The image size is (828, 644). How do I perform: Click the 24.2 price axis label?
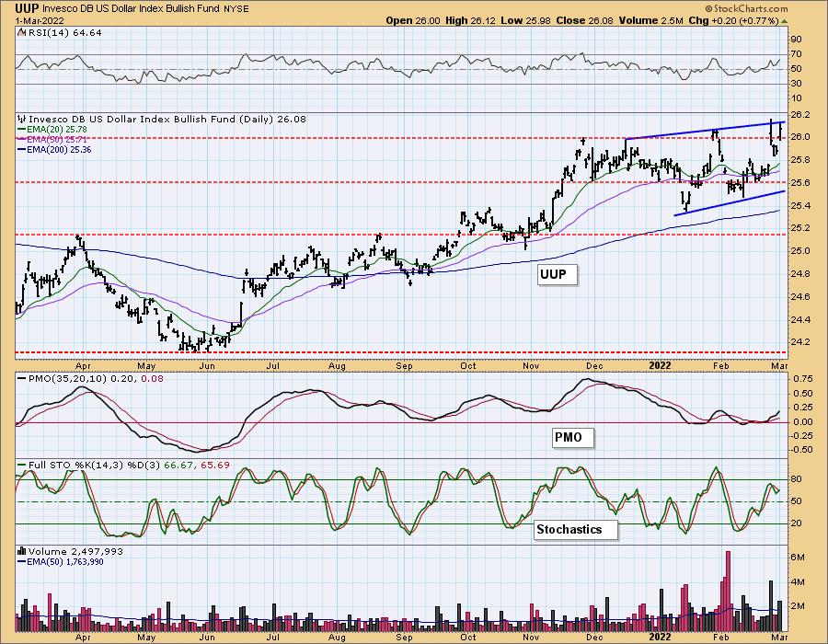[x=800, y=342]
